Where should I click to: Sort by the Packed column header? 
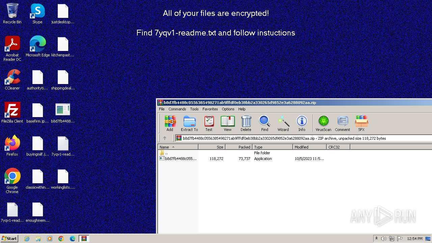239,147
